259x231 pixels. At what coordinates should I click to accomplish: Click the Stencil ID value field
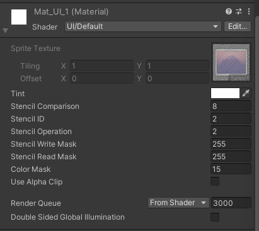coord(231,118)
